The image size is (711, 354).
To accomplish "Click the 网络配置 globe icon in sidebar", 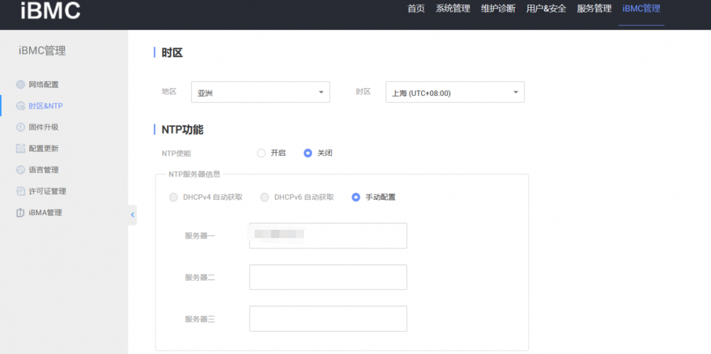I will click(21, 85).
